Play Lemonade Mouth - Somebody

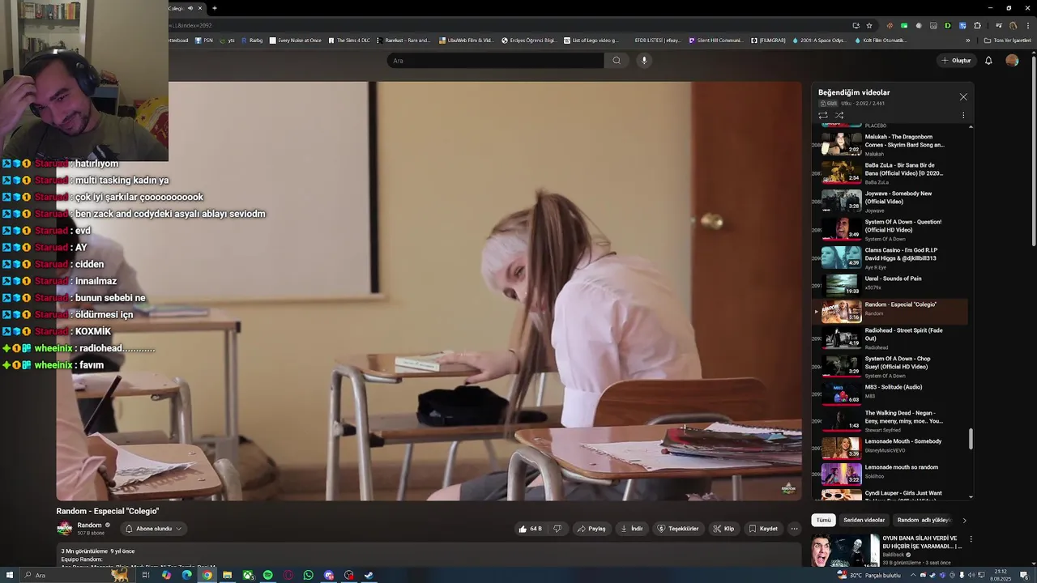click(890, 446)
